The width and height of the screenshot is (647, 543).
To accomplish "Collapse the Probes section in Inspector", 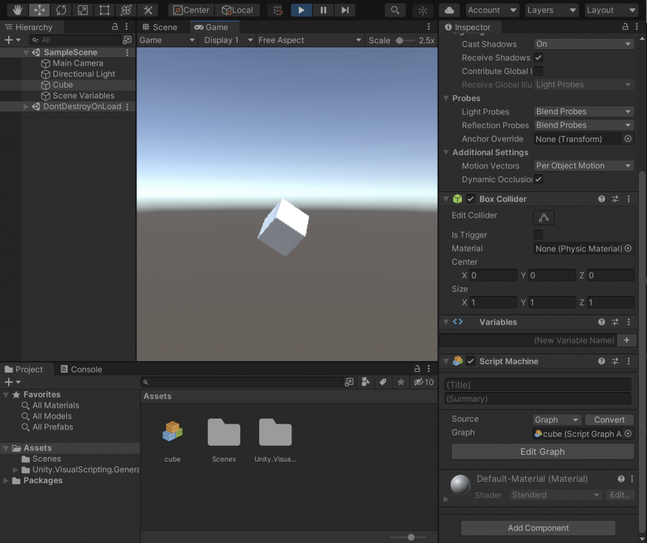I will 446,98.
